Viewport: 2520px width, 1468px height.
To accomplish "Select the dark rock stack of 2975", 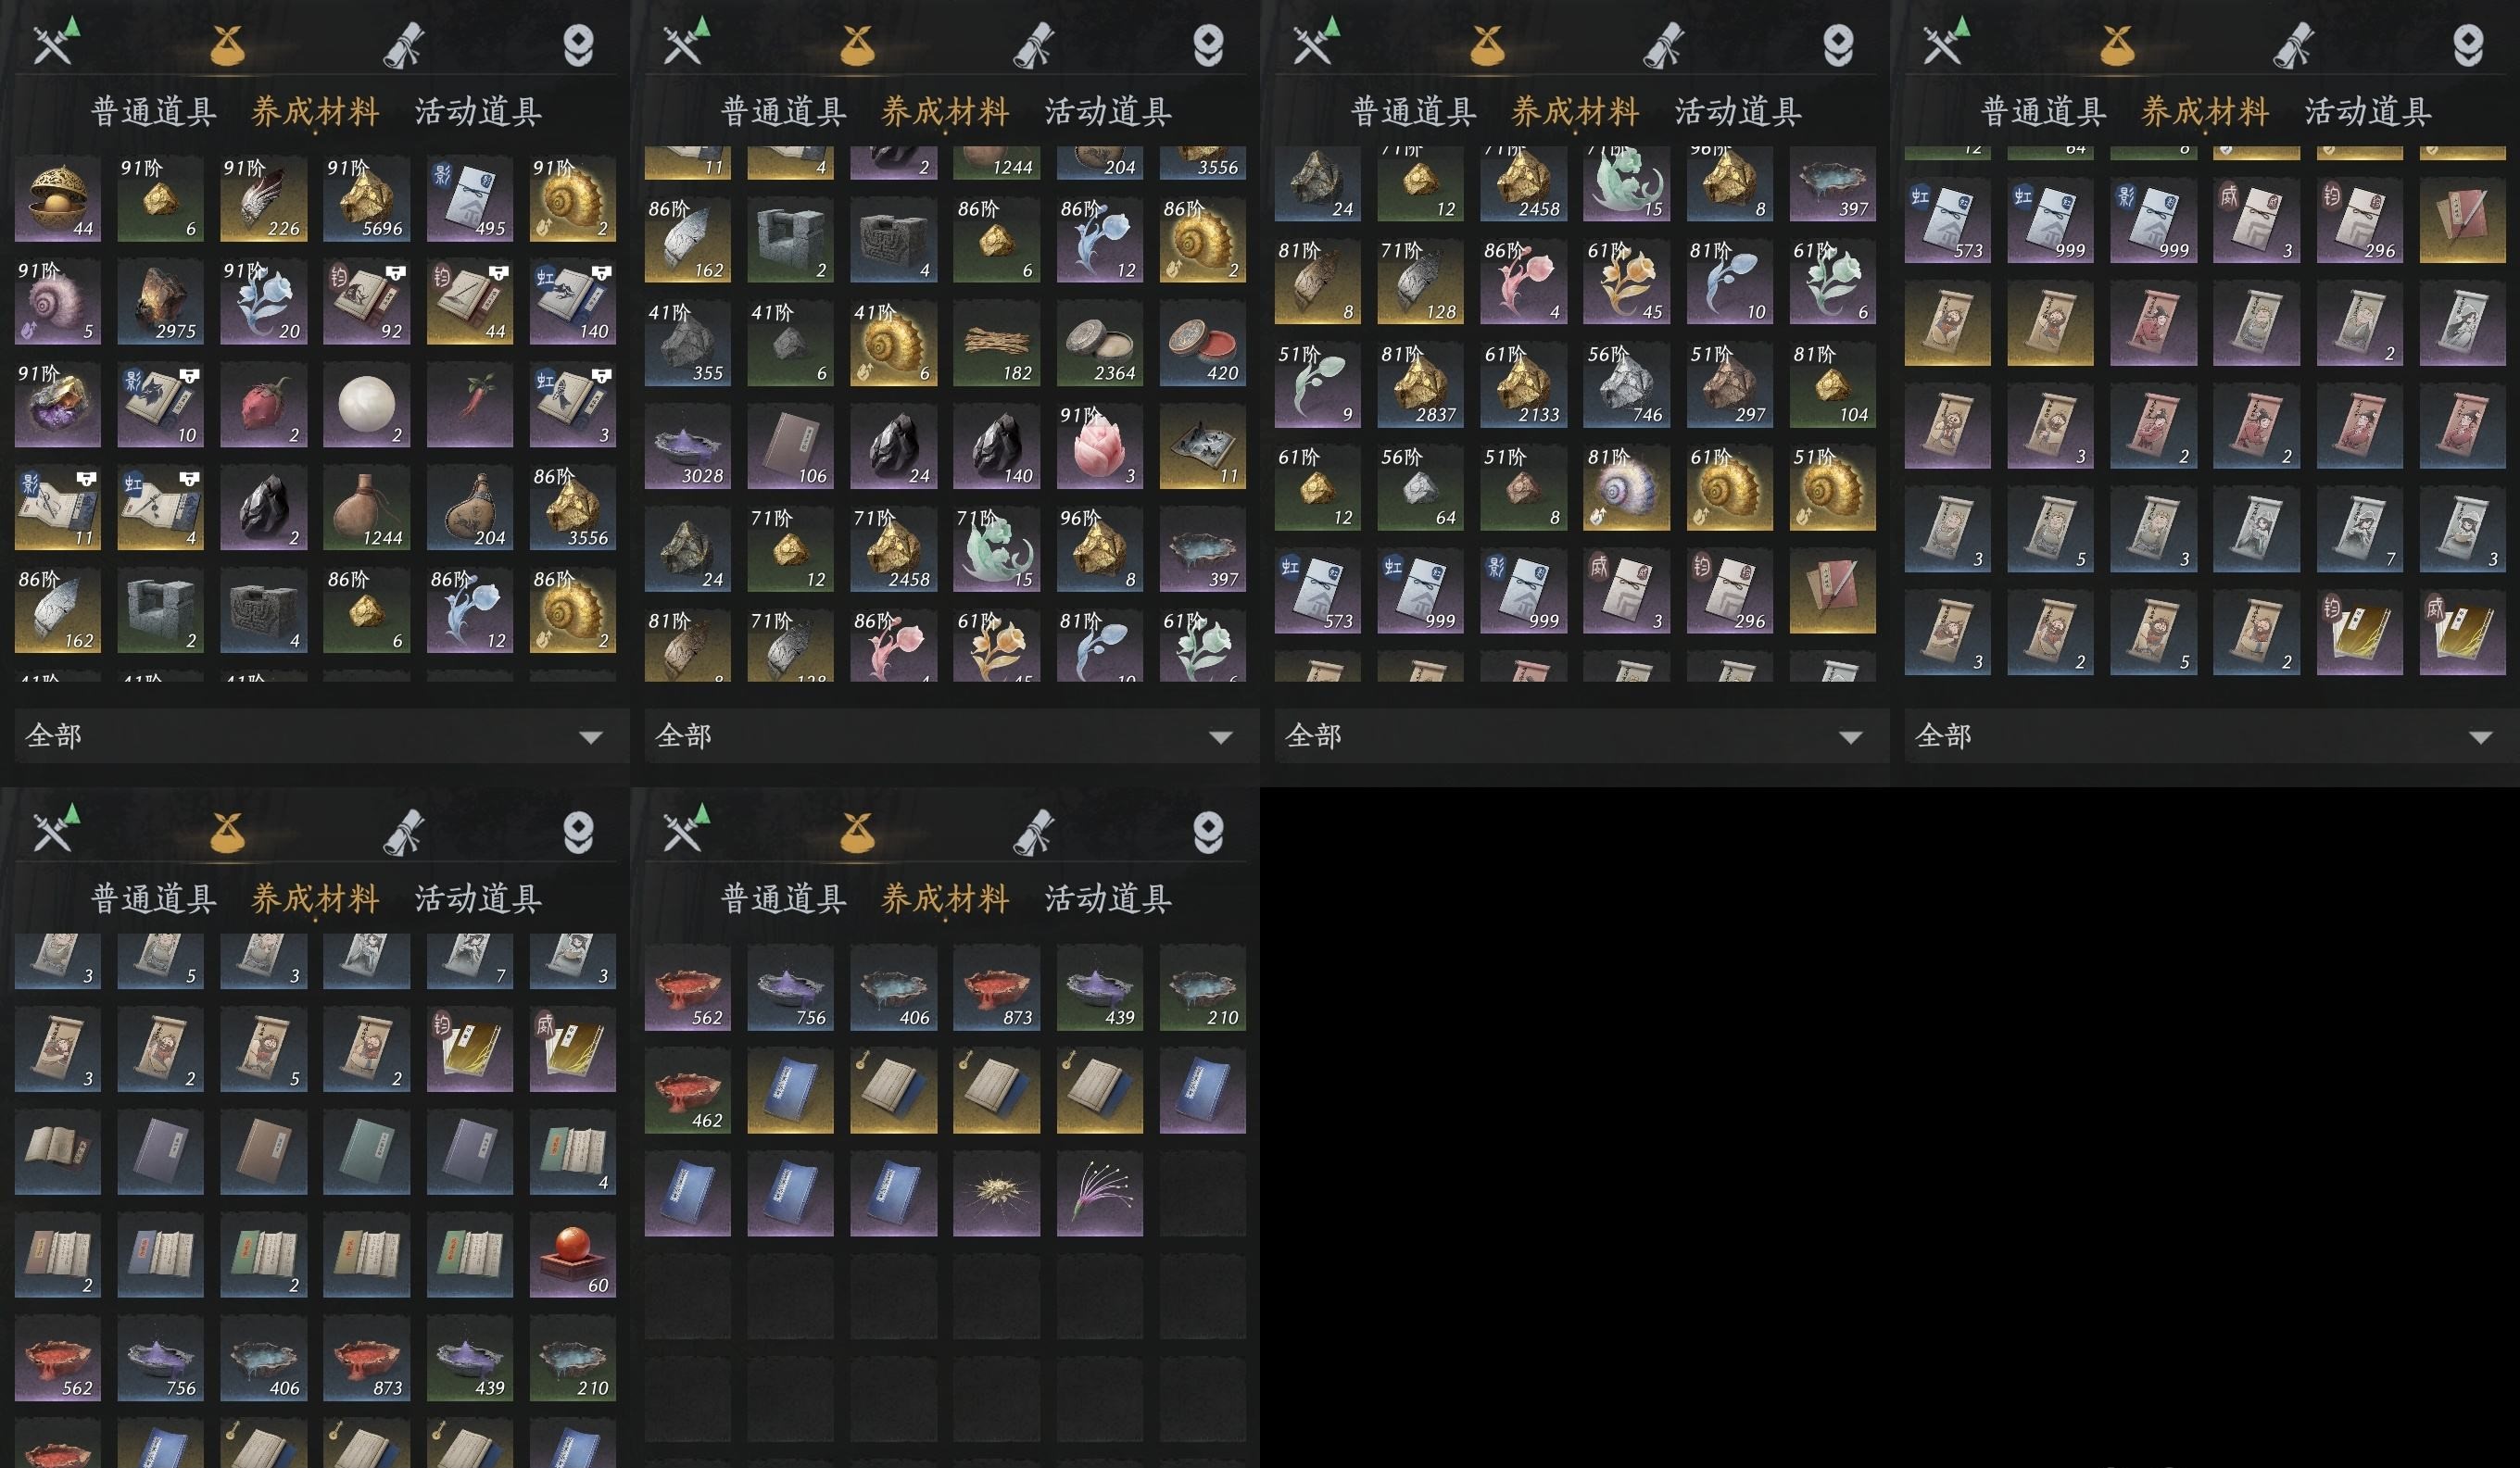I will click(160, 301).
